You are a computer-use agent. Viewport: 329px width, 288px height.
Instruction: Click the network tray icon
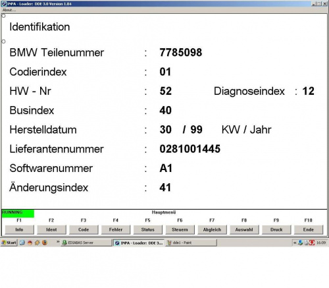(301, 243)
